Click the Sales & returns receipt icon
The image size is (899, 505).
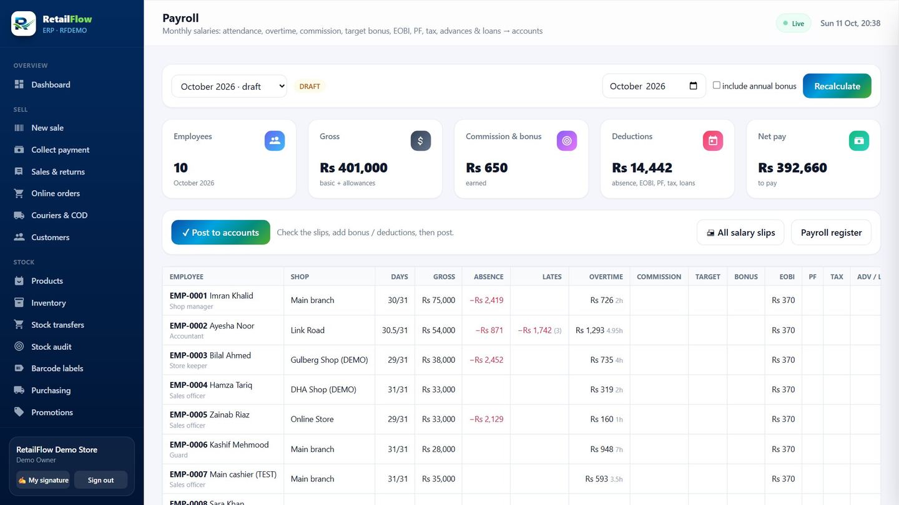[x=19, y=171]
